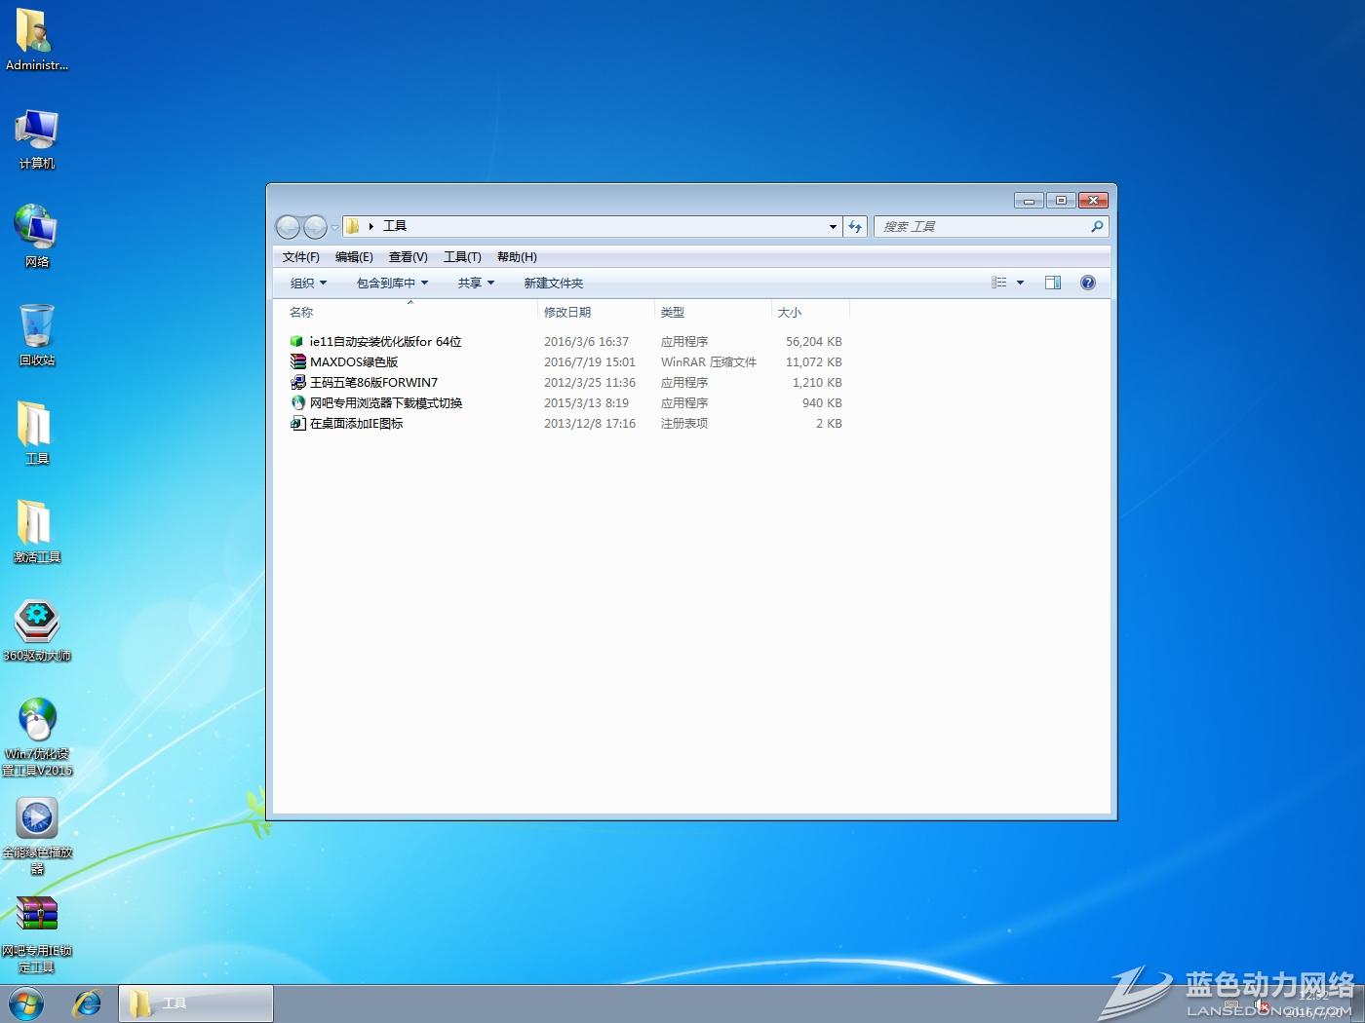Open the Windows Start menu orb
Screen dimensions: 1365x1023
(26, 1003)
